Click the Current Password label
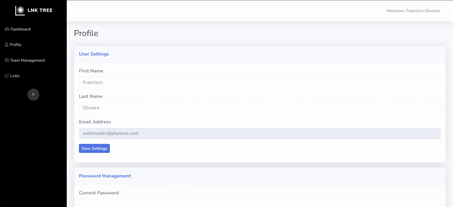Image resolution: width=453 pixels, height=207 pixels. click(x=99, y=192)
